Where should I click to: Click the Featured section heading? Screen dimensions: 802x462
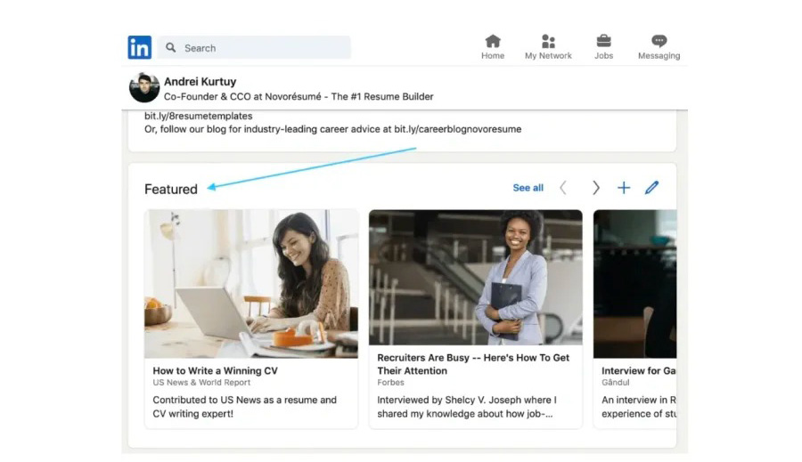[171, 189]
